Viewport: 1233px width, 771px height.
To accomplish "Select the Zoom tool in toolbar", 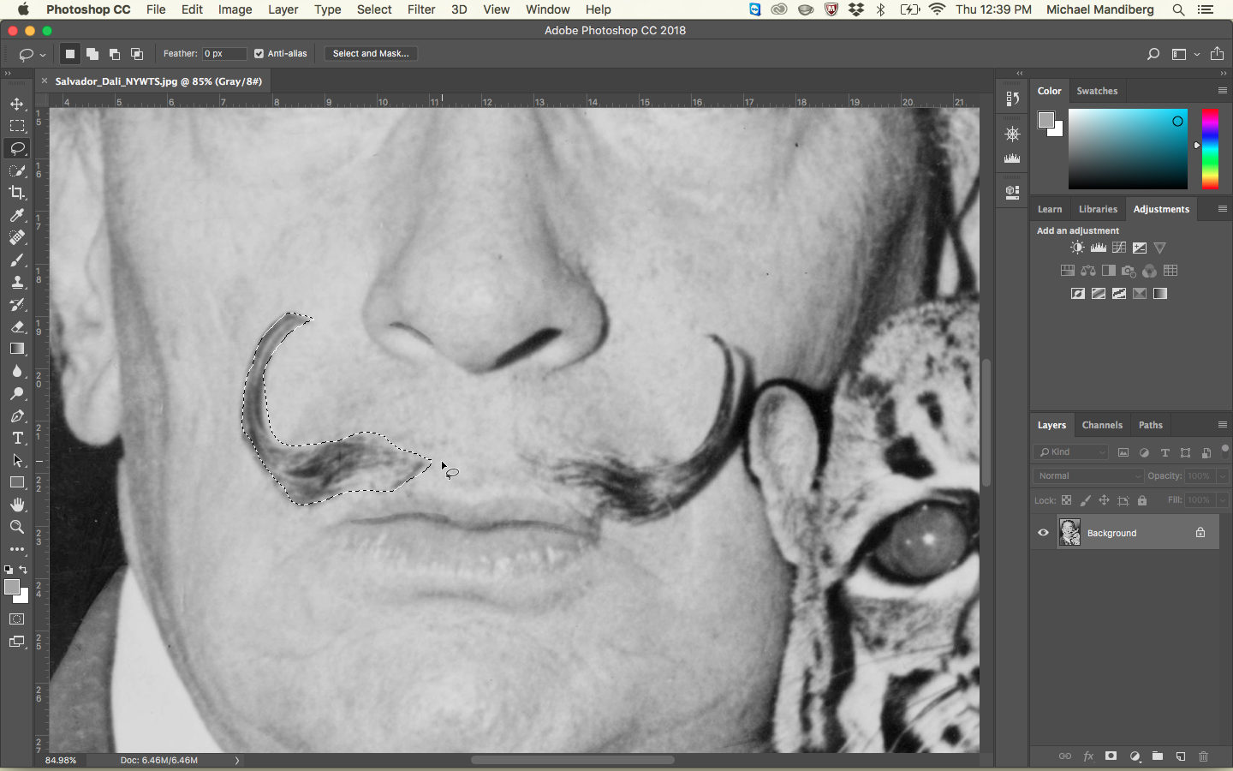I will 17,527.
